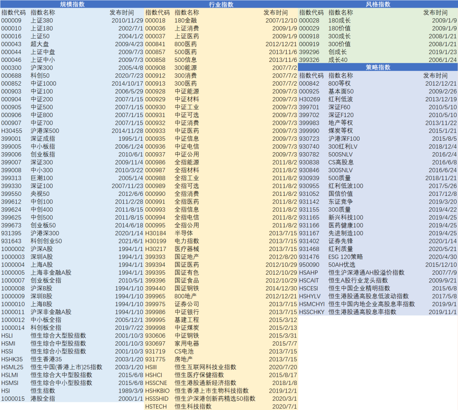Select the 基本面50 name cell
The width and height of the screenshot is (458, 410).
[x=341, y=92]
